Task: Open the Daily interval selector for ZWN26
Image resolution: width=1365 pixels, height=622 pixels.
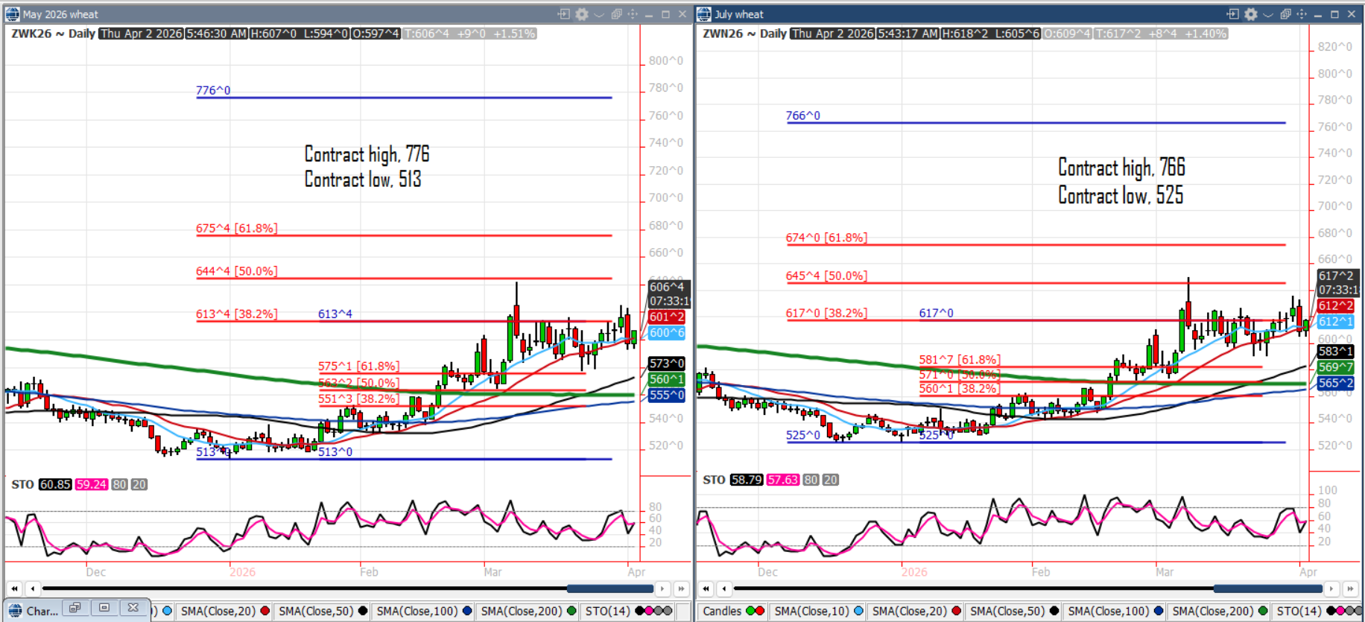Action: click(x=773, y=34)
